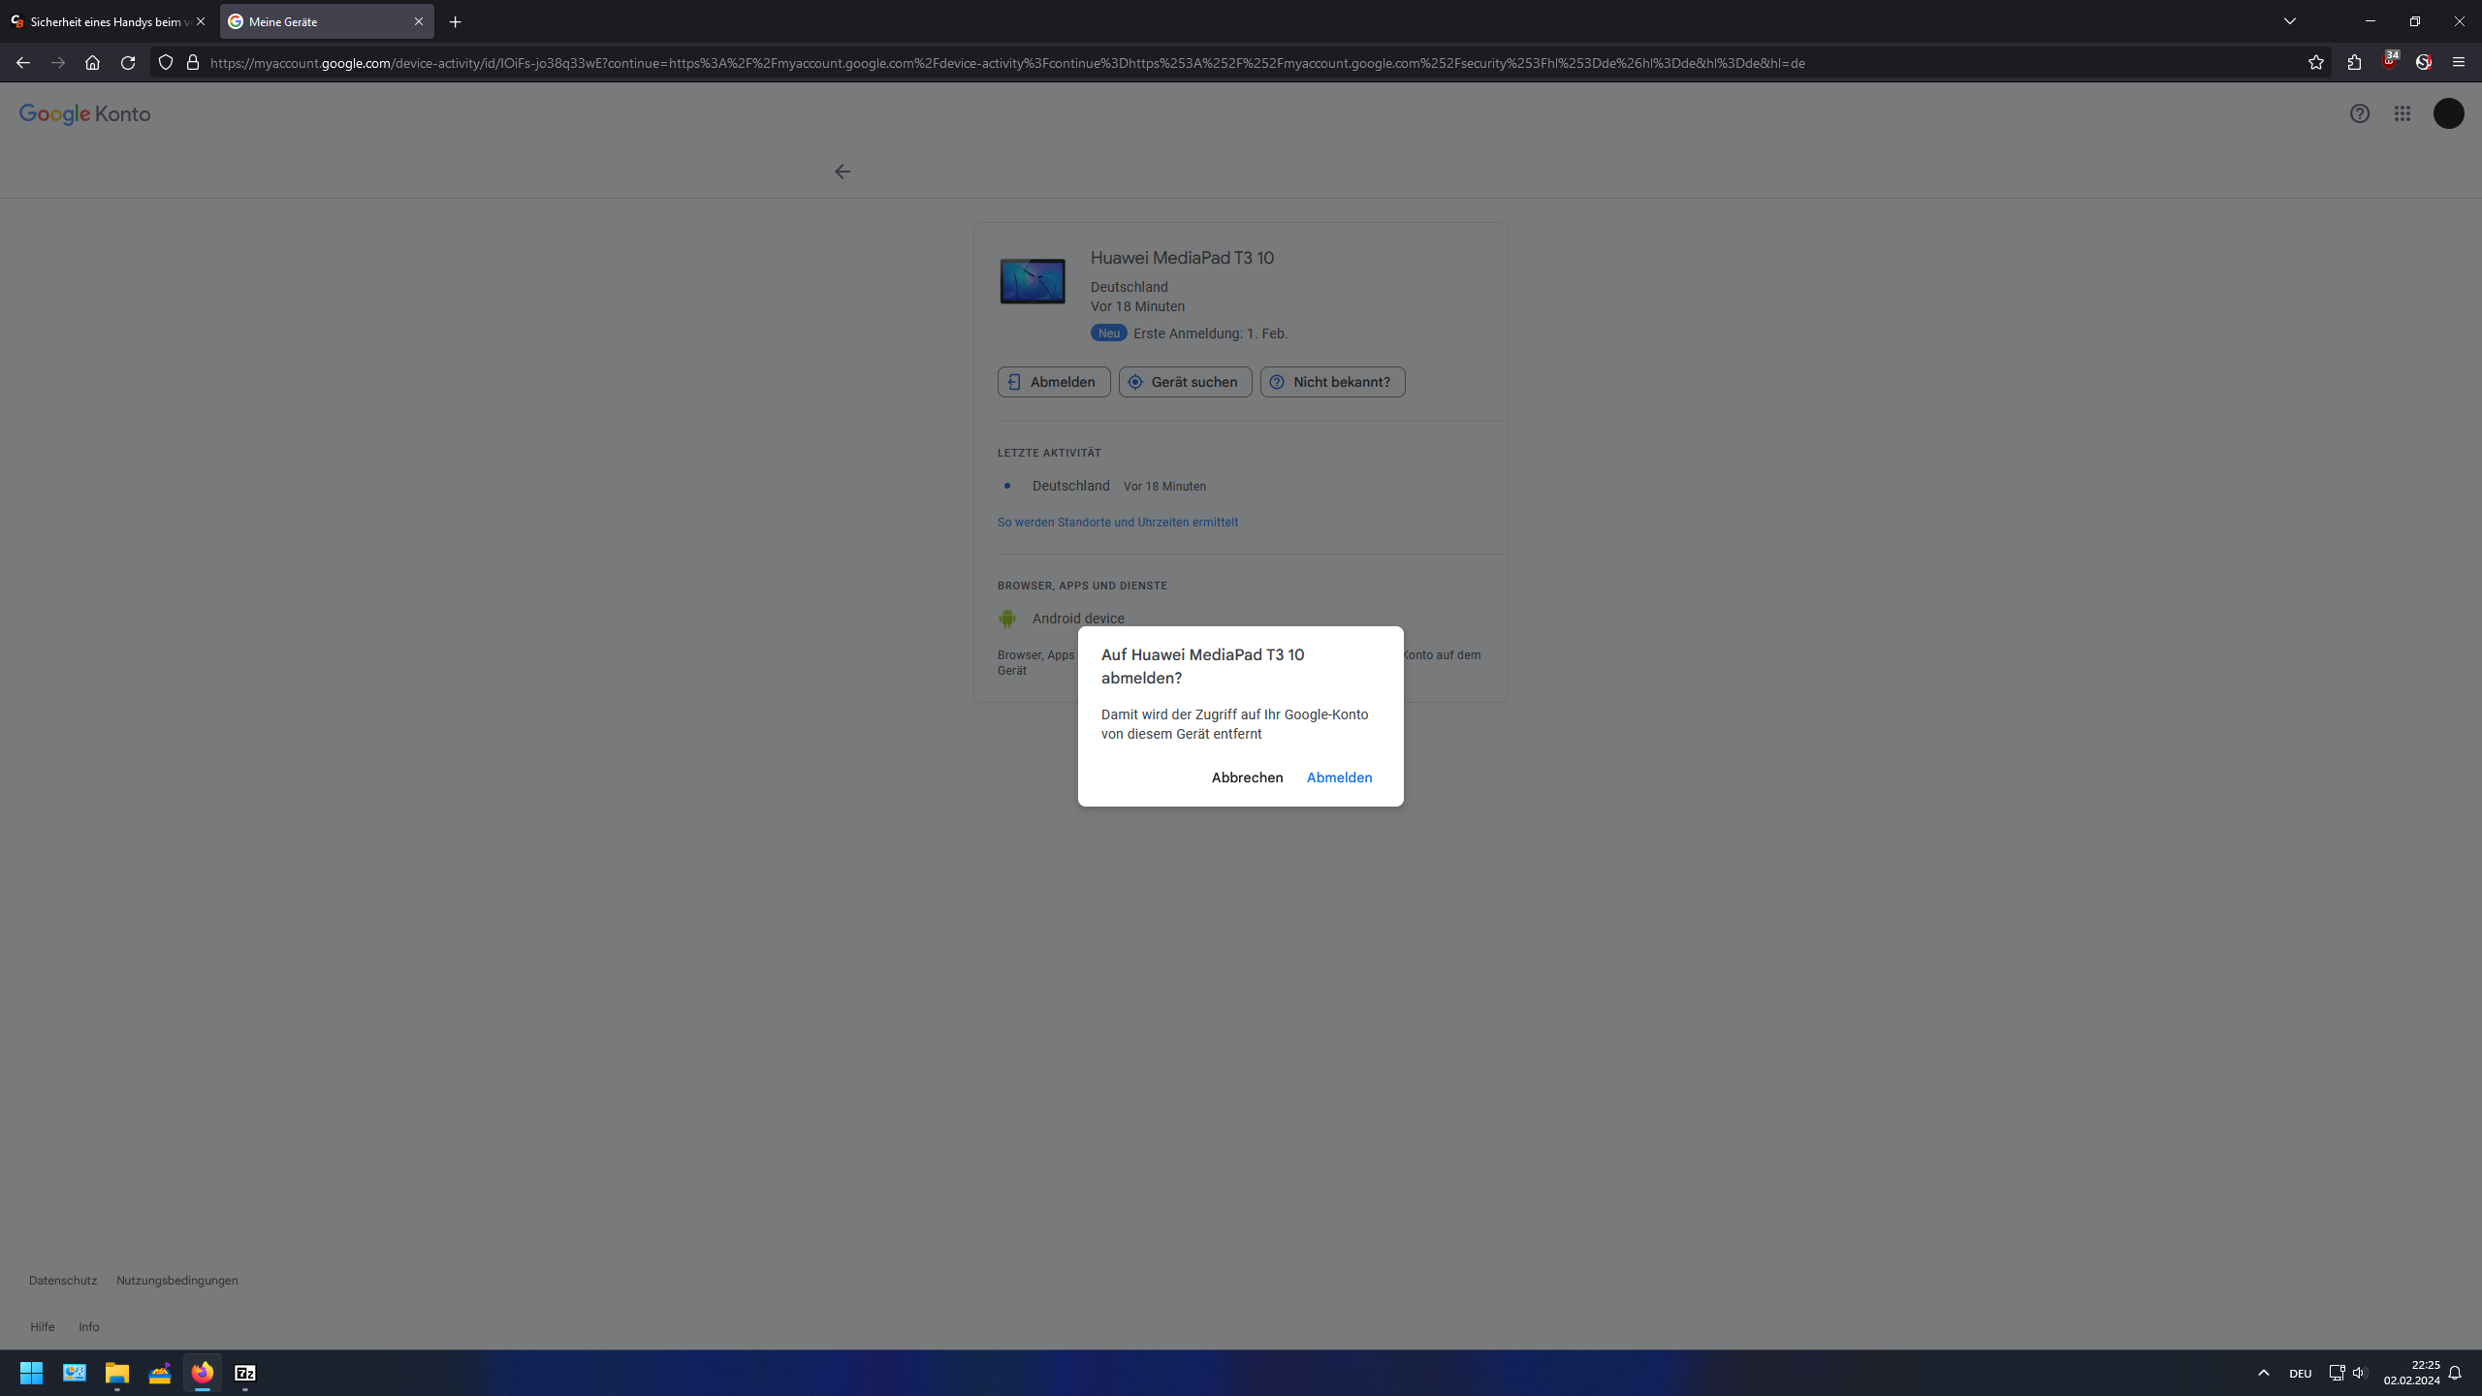This screenshot has height=1396, width=2482.
Task: Open the list-all-tabs dropdown chevron
Action: coord(2289,20)
